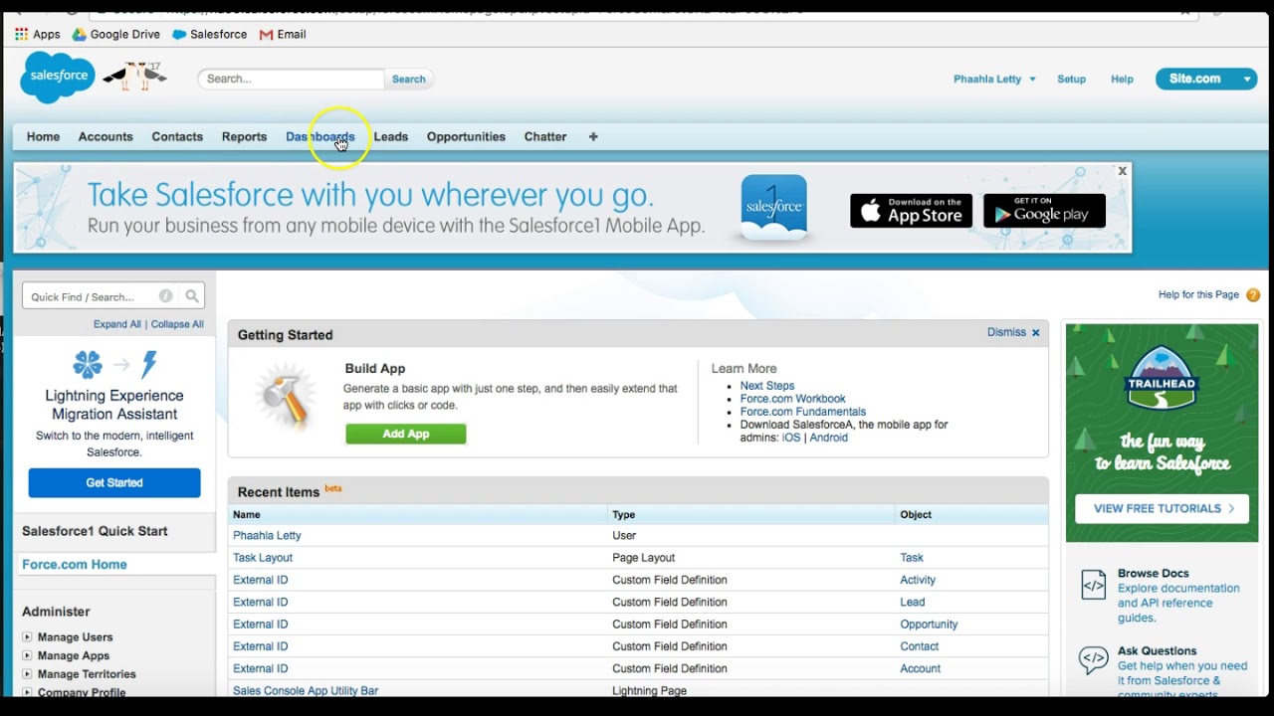Click the Help for this Page link
Screen dimensions: 1274x716
click(x=1198, y=295)
